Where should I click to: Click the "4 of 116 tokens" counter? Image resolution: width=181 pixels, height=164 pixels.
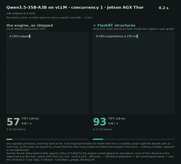click(x=16, y=129)
